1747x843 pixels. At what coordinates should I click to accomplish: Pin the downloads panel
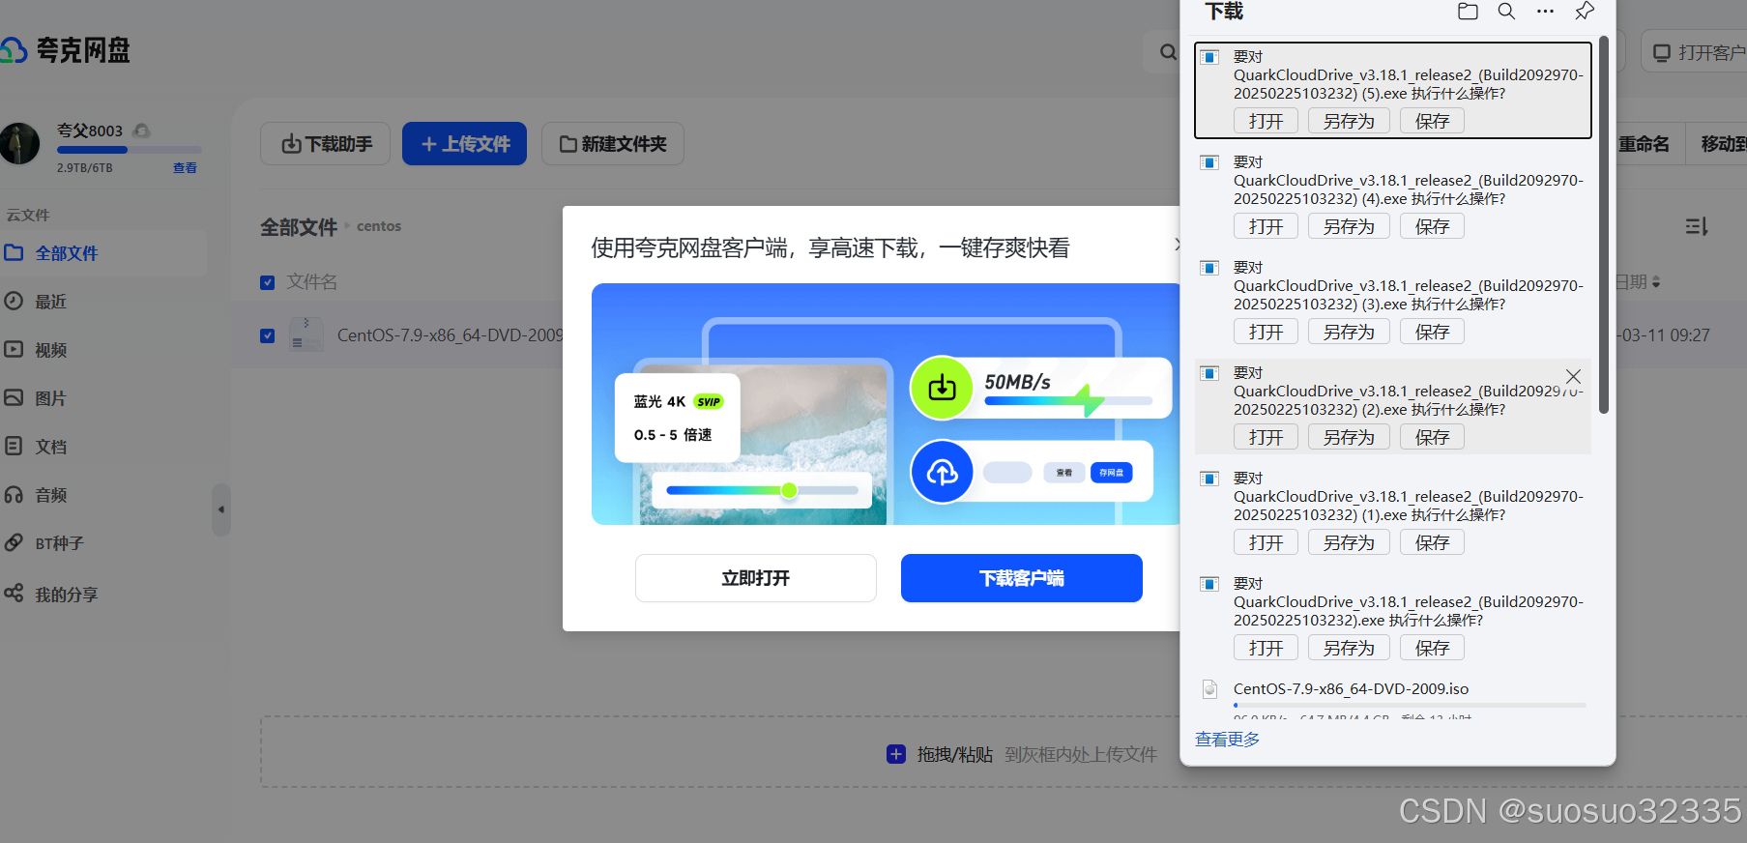pos(1584,12)
